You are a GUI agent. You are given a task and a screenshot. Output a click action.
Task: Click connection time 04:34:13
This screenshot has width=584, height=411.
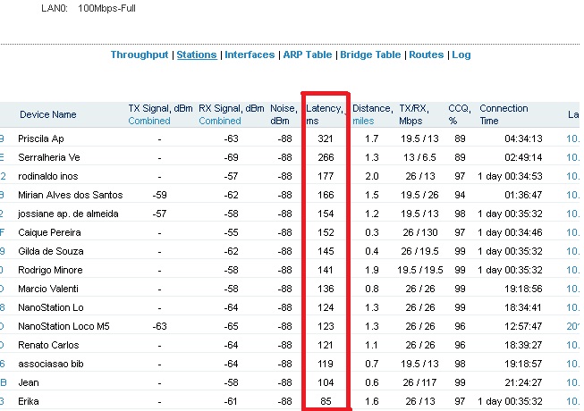pyautogui.click(x=523, y=138)
